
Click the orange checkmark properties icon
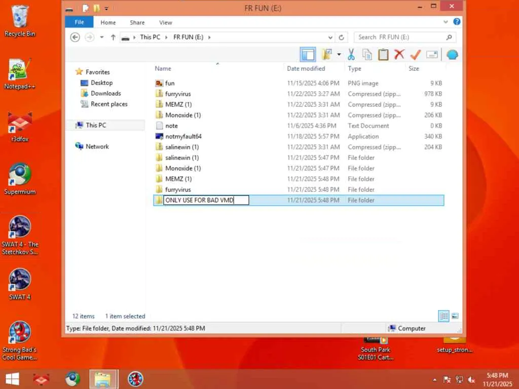coord(416,55)
